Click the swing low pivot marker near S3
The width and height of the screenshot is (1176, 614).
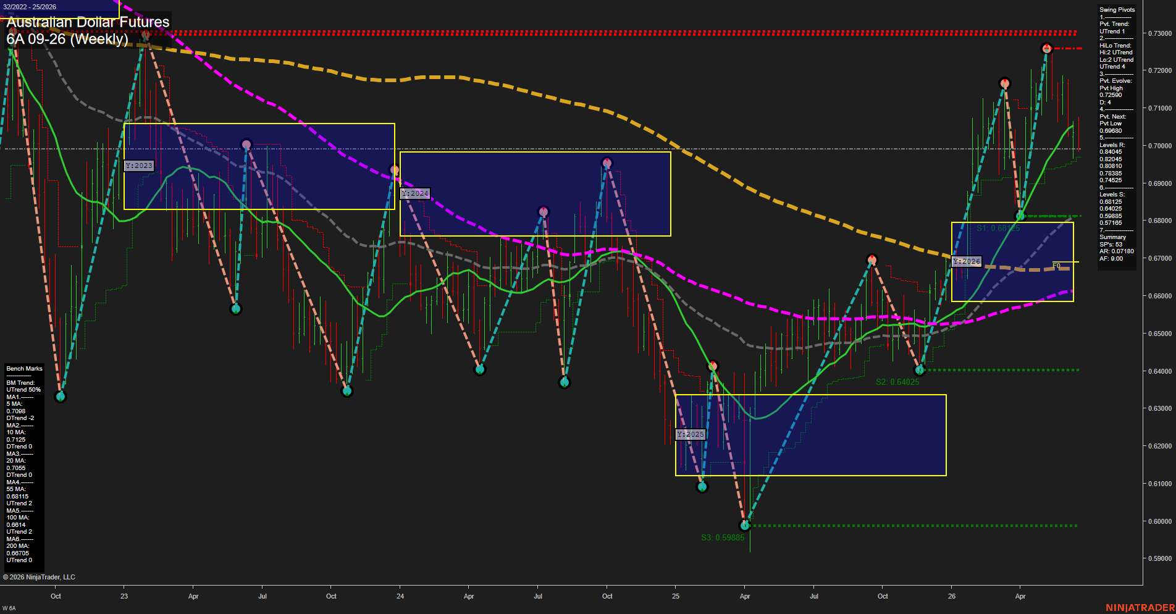pos(745,525)
